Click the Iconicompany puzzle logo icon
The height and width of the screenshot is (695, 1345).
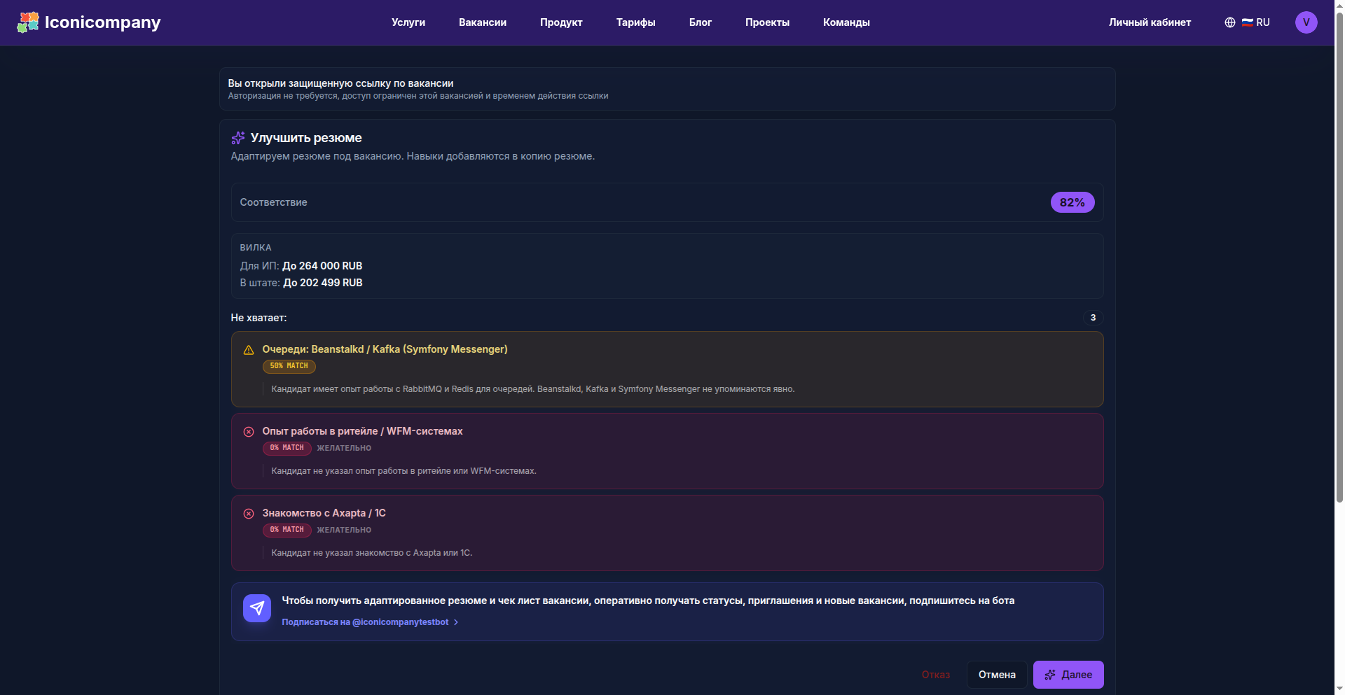click(x=28, y=22)
